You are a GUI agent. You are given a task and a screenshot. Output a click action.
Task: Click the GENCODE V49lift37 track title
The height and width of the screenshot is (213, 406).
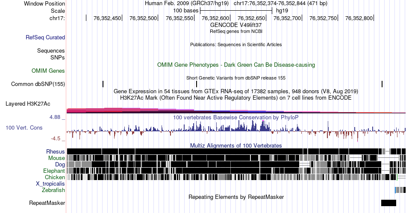(x=236, y=25)
